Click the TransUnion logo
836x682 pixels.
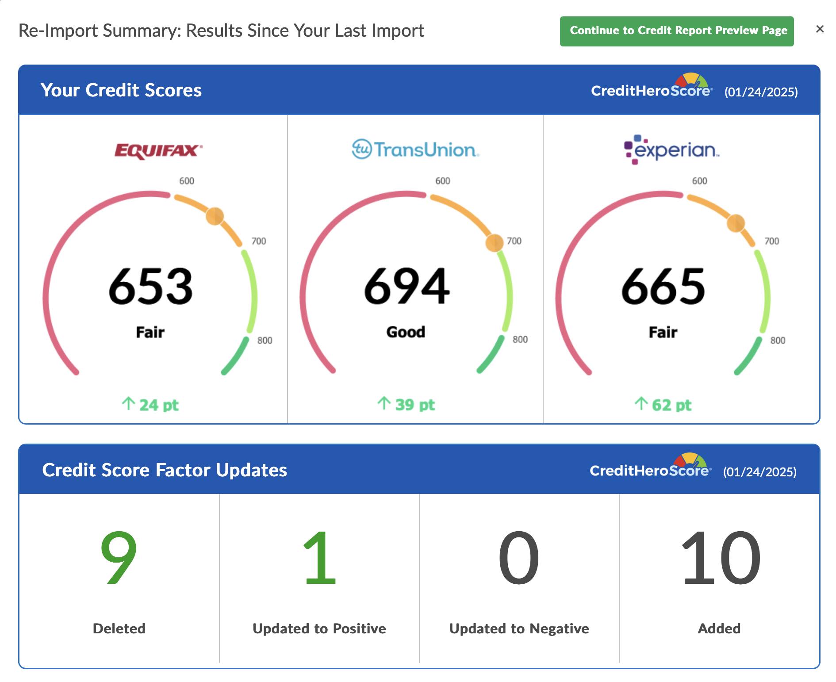[x=415, y=149]
